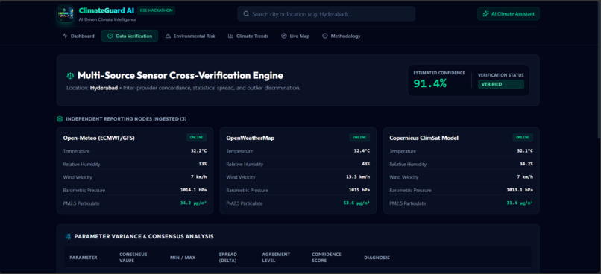Click the SPREAD (DELTA) column header
Image resolution: width=601 pixels, height=274 pixels.
coord(227,257)
